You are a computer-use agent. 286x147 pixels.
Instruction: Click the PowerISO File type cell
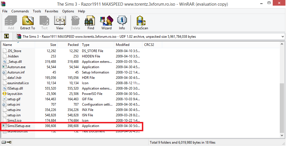(92, 94)
